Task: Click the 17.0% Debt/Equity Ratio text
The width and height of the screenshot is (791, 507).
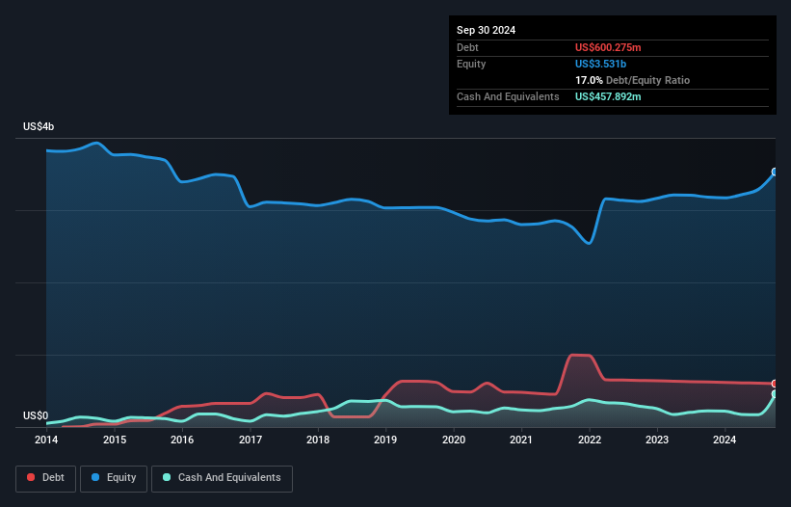Action: (632, 80)
